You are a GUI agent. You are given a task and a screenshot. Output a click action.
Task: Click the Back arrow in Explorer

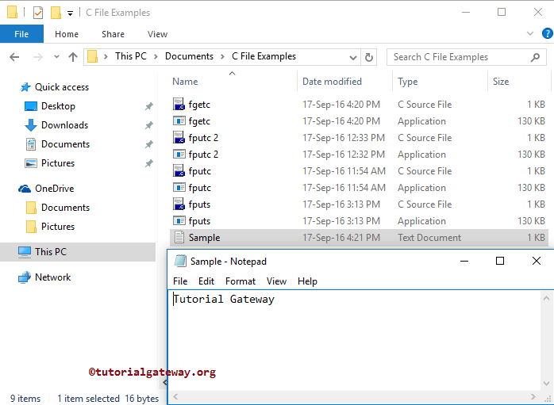[14, 57]
